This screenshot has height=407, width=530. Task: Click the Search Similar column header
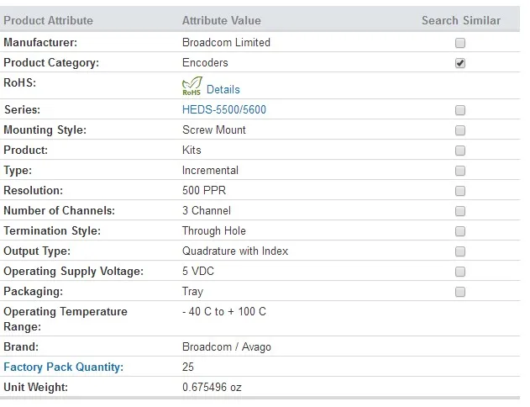click(461, 21)
